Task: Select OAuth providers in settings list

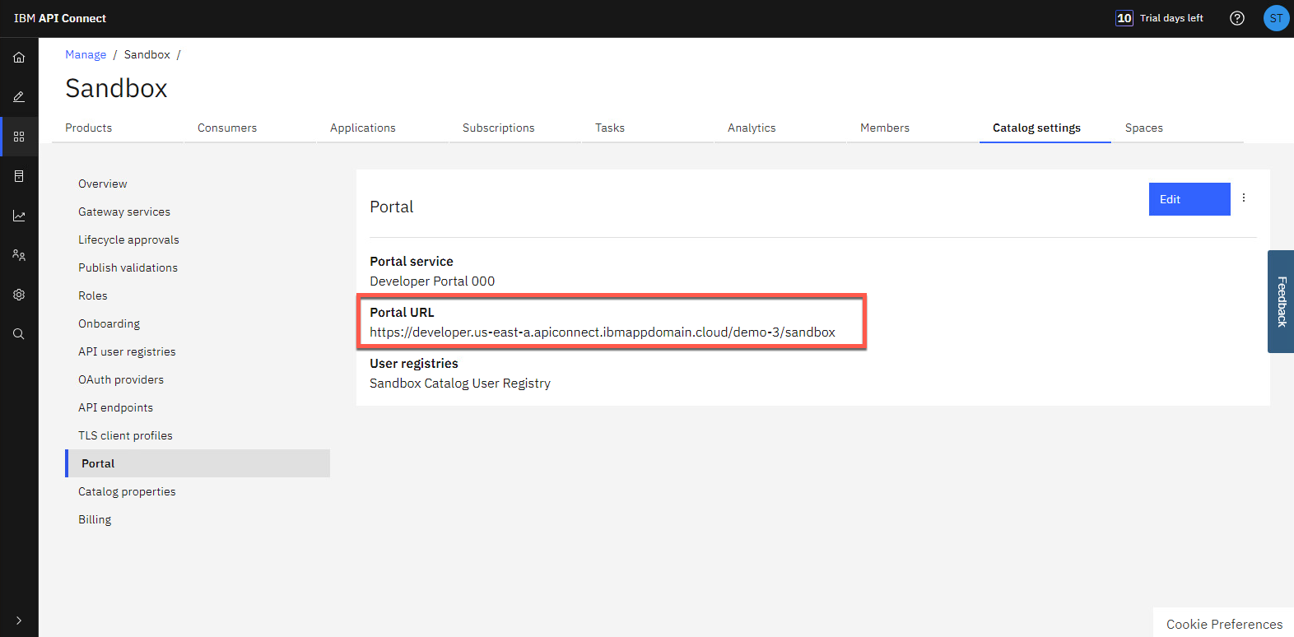Action: tap(121, 379)
